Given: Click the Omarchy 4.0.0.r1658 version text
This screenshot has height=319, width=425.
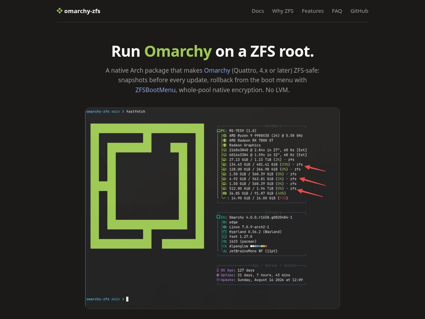Looking at the screenshot, I should (x=261, y=217).
